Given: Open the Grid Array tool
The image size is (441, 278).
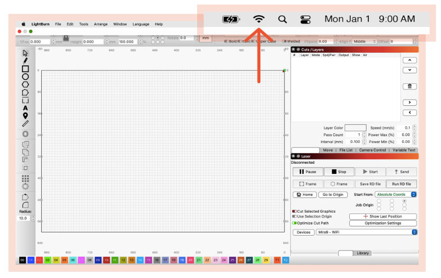Looking at the screenshot, I should click(x=25, y=178).
